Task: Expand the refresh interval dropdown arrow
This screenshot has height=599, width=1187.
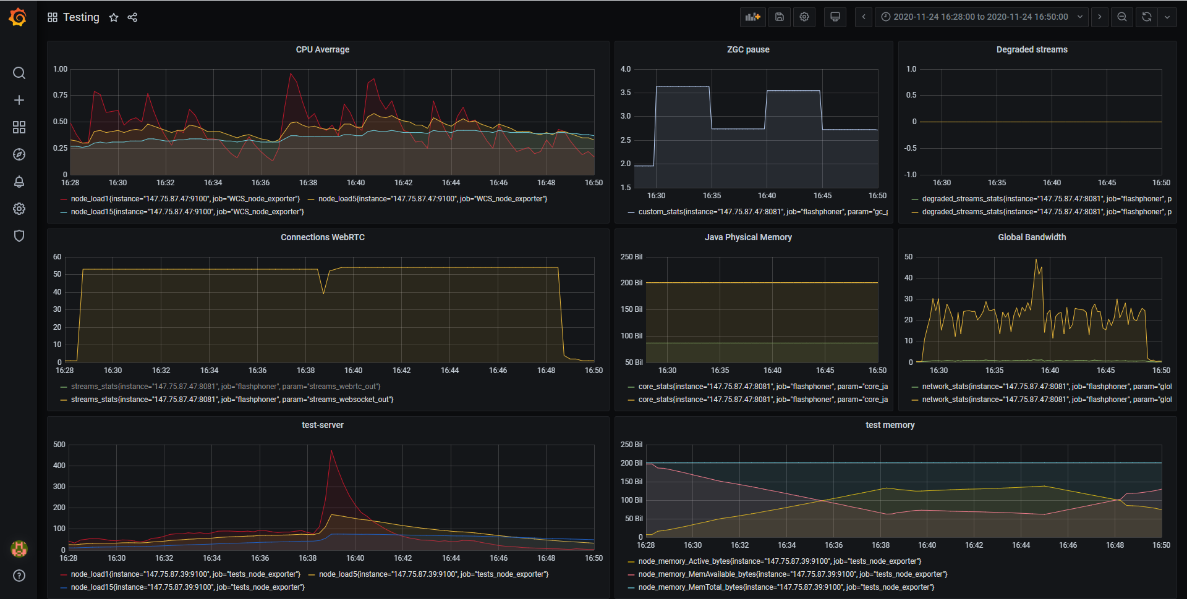Action: pyautogui.click(x=1167, y=17)
